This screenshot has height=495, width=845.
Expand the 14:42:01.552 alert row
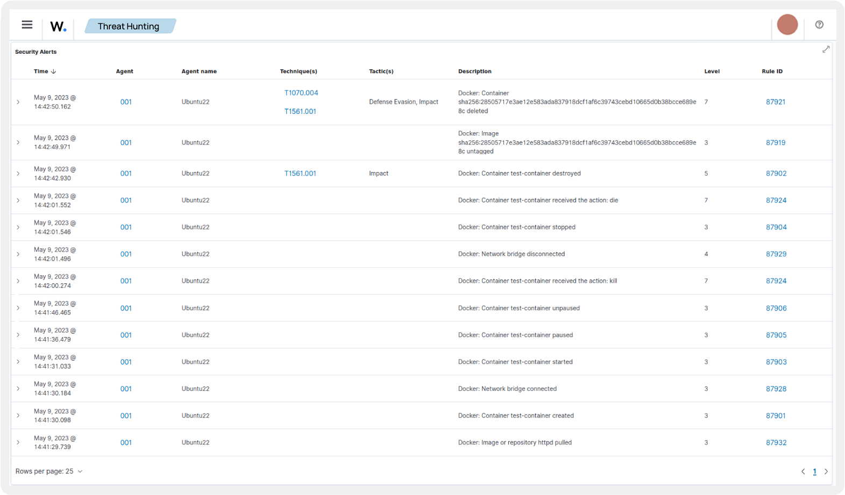pos(18,200)
